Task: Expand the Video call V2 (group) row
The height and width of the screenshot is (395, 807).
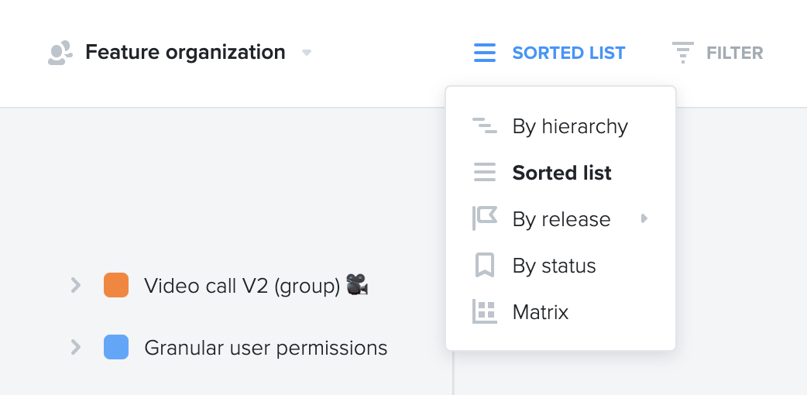Action: [x=76, y=285]
